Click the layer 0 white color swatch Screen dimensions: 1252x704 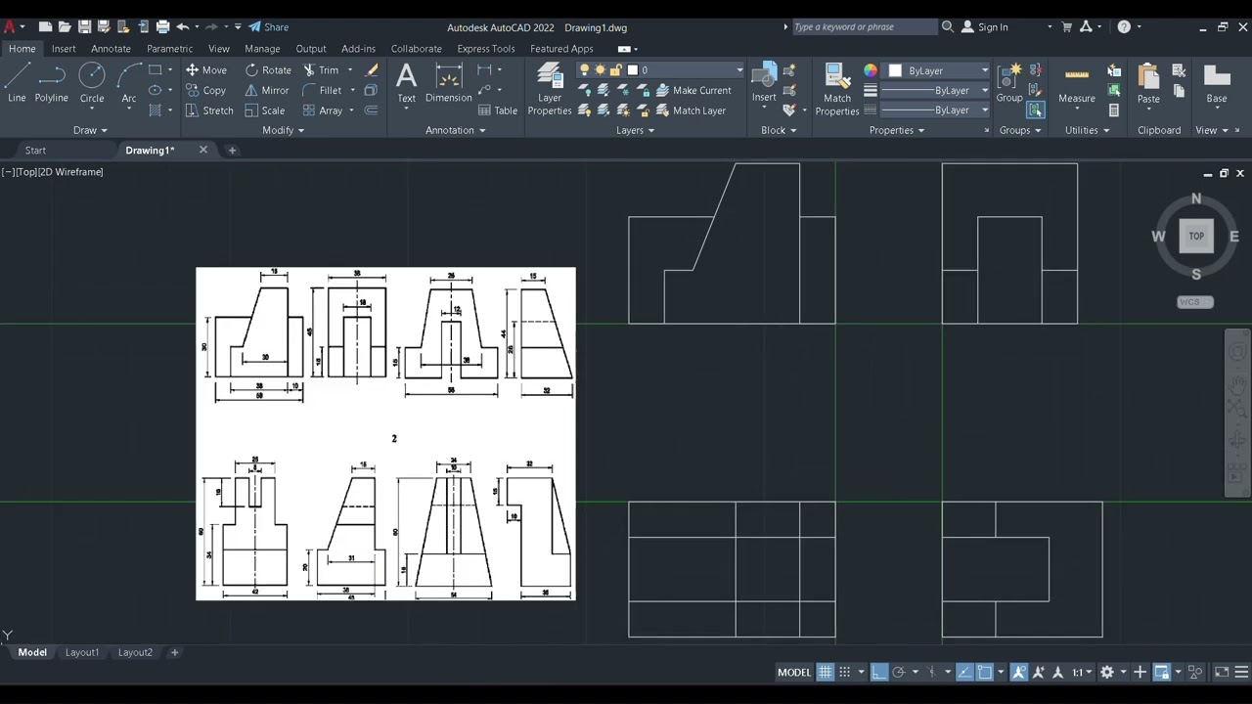pos(632,69)
